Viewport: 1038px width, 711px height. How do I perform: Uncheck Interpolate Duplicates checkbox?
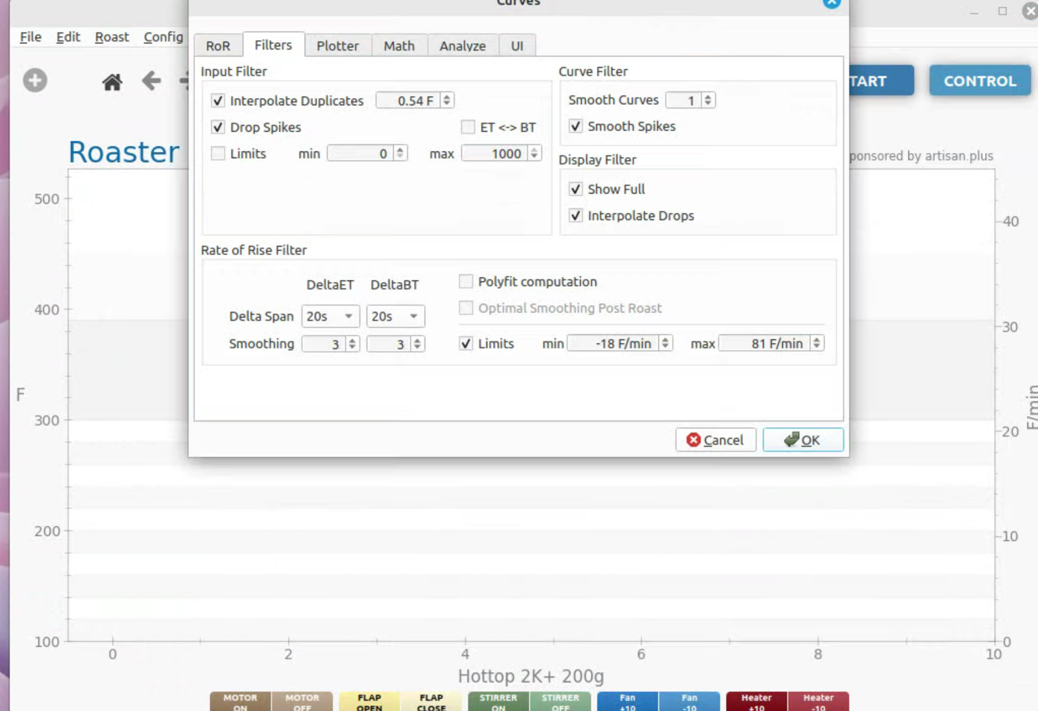point(218,101)
